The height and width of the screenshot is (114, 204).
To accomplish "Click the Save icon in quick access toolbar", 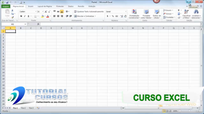I will [7, 2].
